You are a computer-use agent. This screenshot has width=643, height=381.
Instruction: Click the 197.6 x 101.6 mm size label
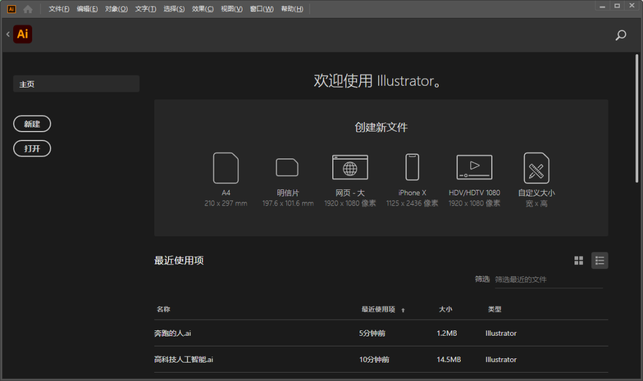click(288, 204)
